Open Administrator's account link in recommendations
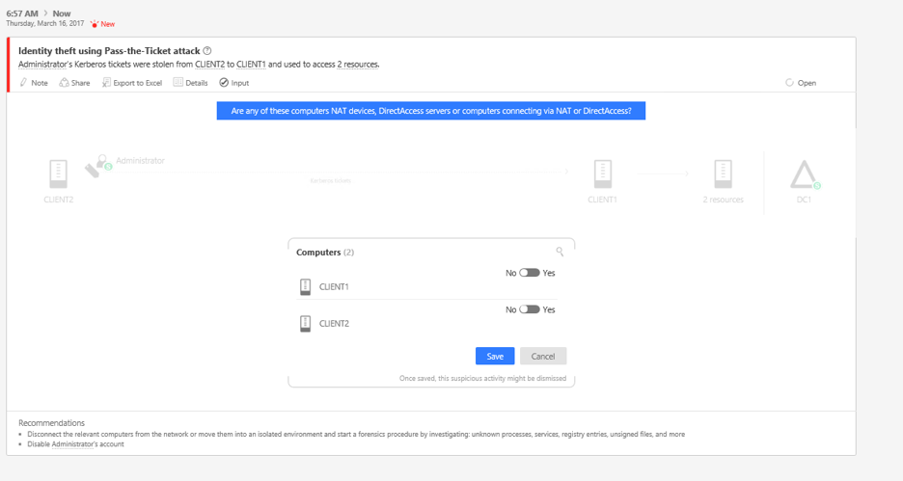903x481 pixels. [72, 444]
